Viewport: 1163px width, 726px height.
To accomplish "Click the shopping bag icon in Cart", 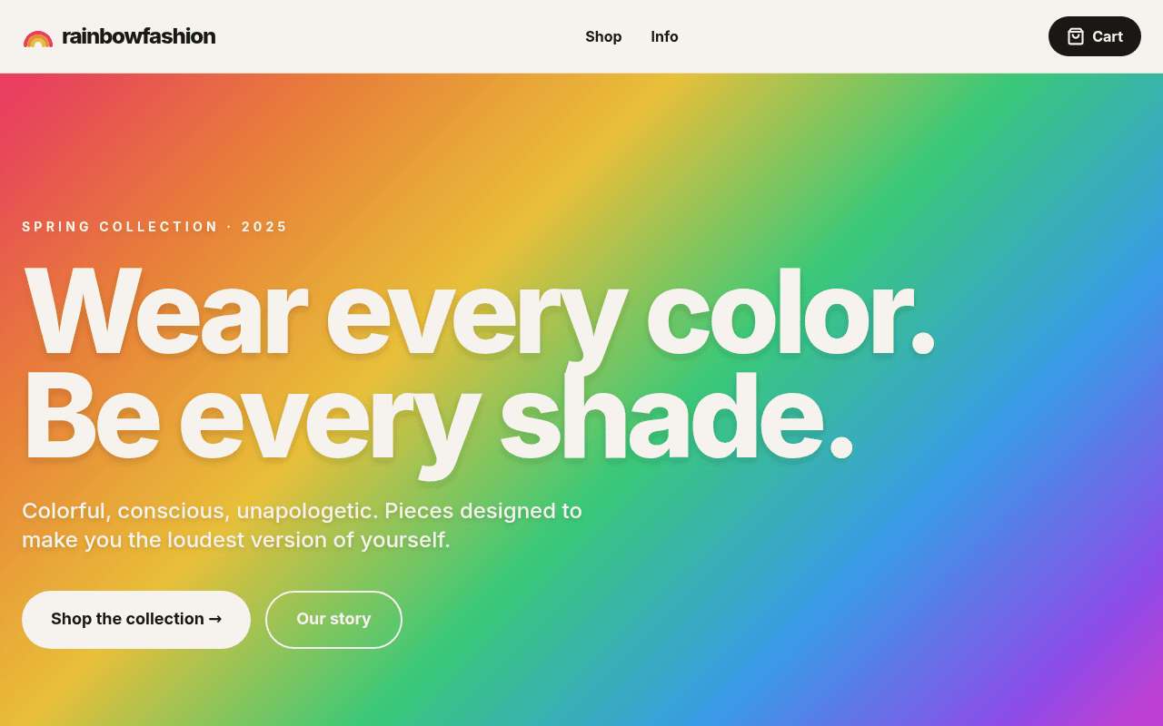I will coord(1076,36).
